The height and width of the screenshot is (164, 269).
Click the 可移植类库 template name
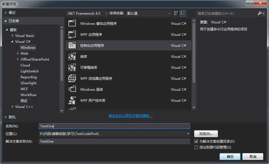click(x=89, y=67)
